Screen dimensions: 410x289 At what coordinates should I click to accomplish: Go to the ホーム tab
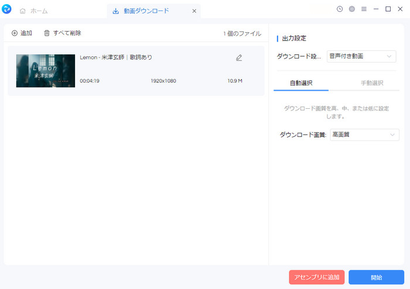[x=34, y=11]
